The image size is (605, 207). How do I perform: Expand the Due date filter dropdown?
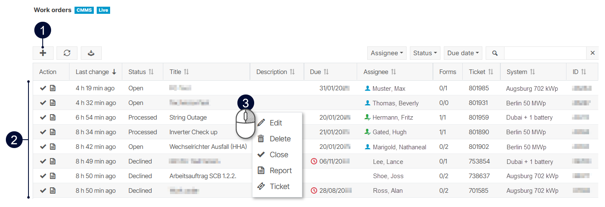coord(463,53)
